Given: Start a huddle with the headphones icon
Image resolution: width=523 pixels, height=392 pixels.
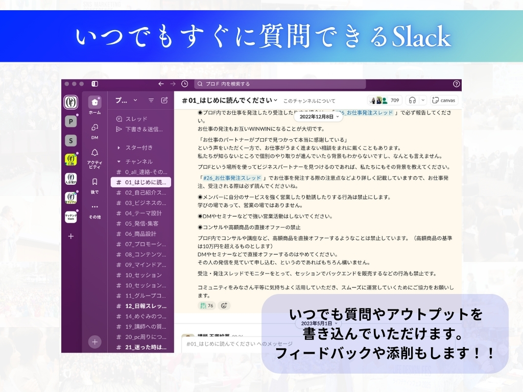Looking at the screenshot, I should pos(412,100).
